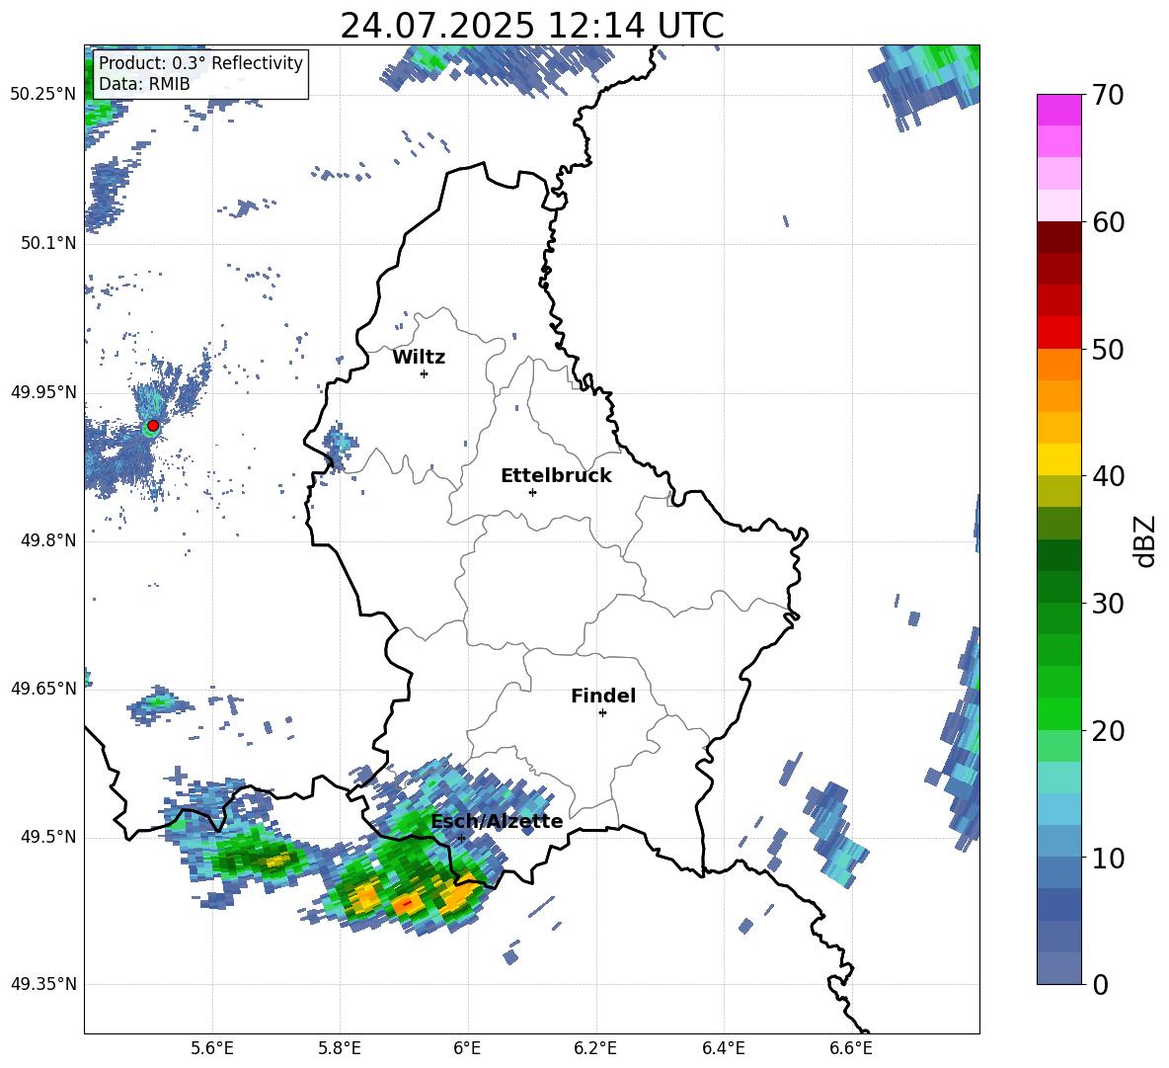
Task: Click the 49.5°N latitude label
Action: pos(48,837)
